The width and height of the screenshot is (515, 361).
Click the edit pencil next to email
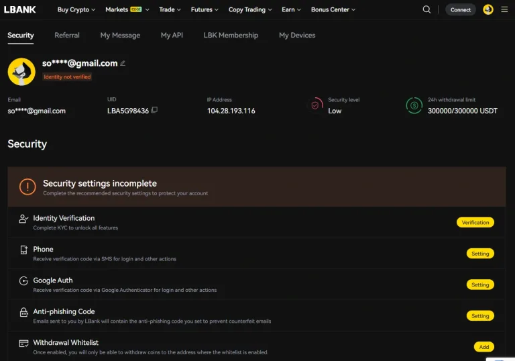click(x=123, y=63)
